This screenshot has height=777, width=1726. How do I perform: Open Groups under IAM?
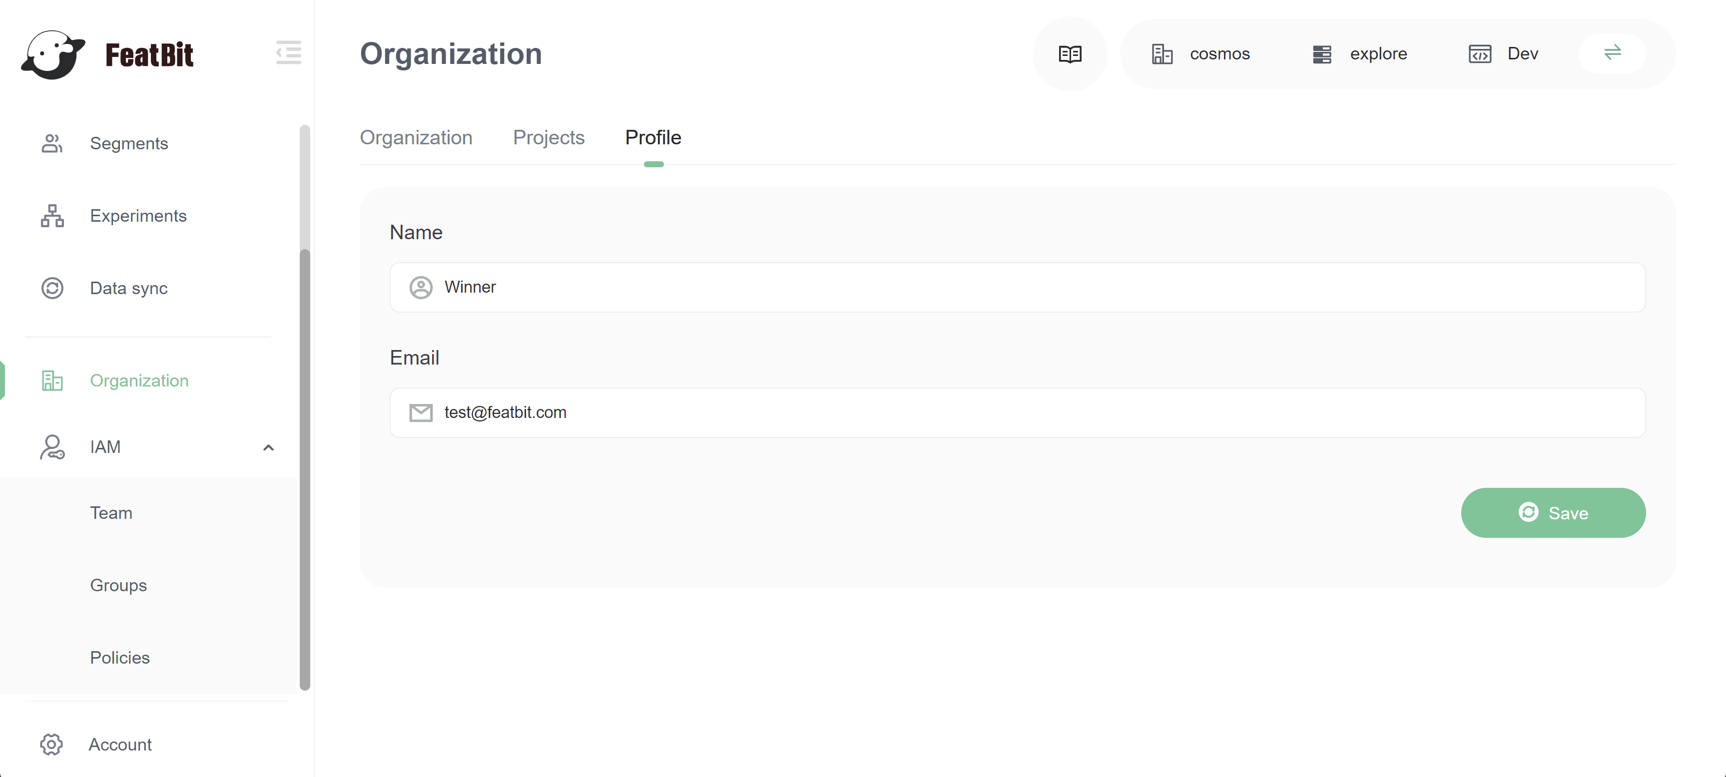tap(118, 585)
